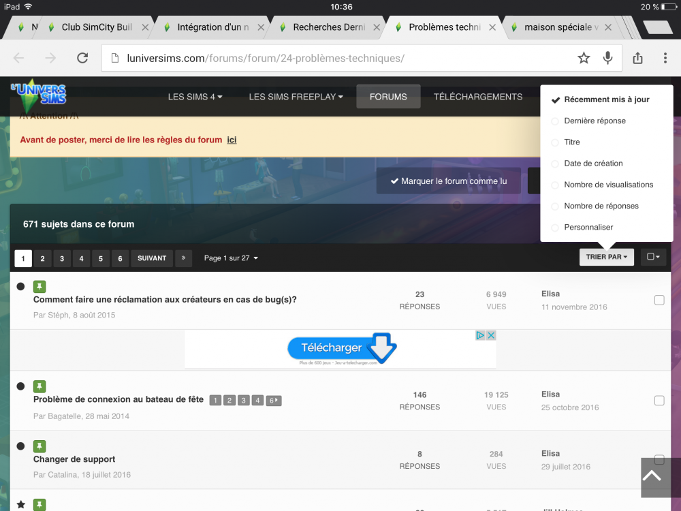Click SUIVANT pagination button
The height and width of the screenshot is (511, 681).
click(x=152, y=258)
